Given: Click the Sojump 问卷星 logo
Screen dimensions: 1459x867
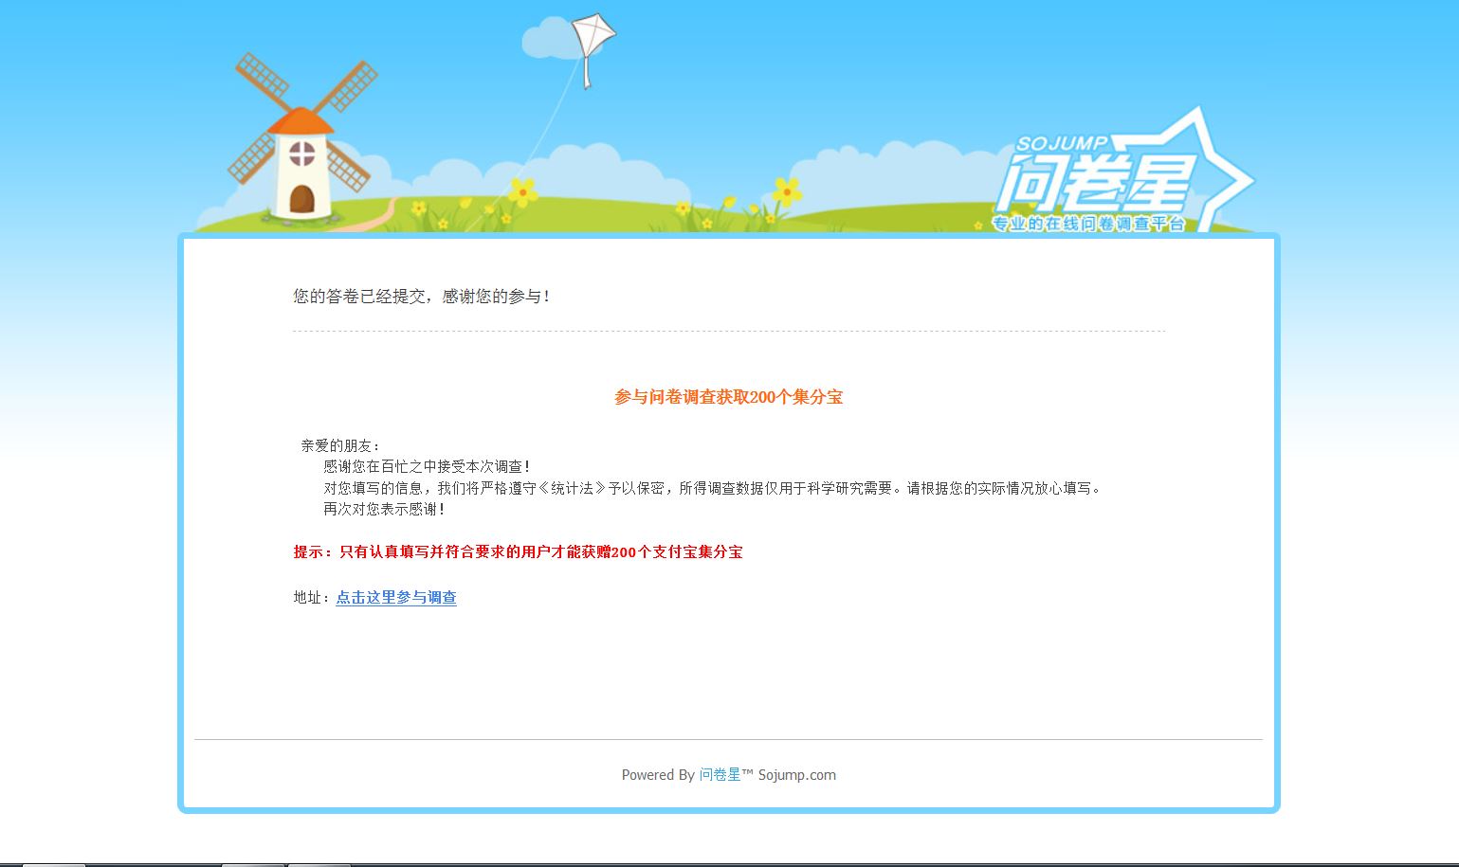Looking at the screenshot, I should pyautogui.click(x=1123, y=171).
